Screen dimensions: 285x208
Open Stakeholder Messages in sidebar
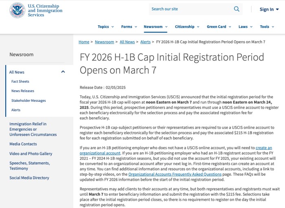point(28,101)
